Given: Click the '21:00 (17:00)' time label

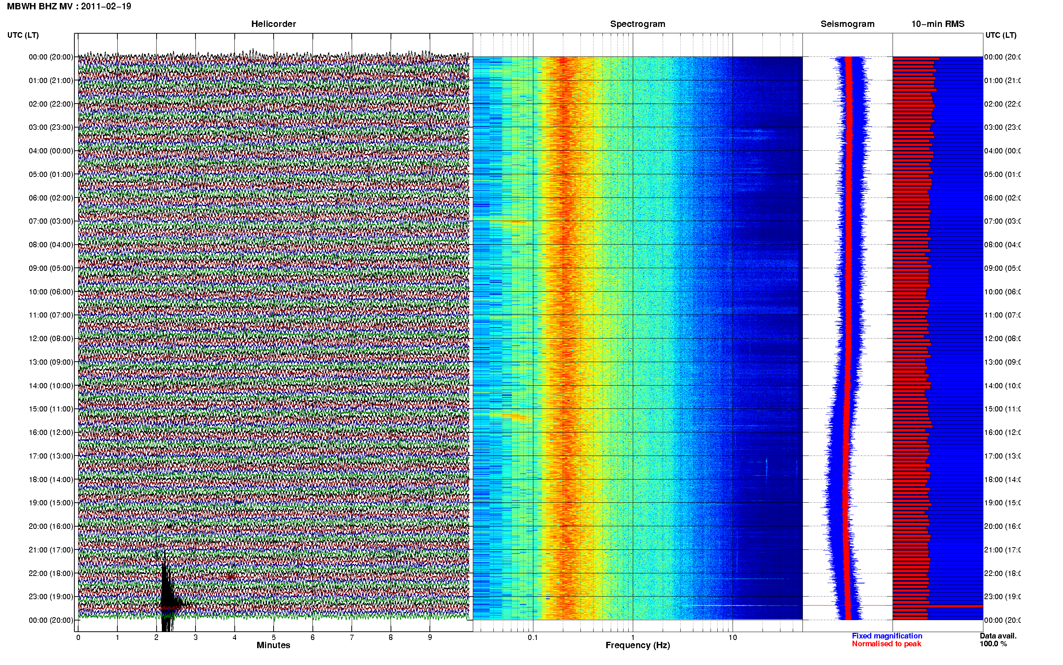Looking at the screenshot, I should (51, 550).
